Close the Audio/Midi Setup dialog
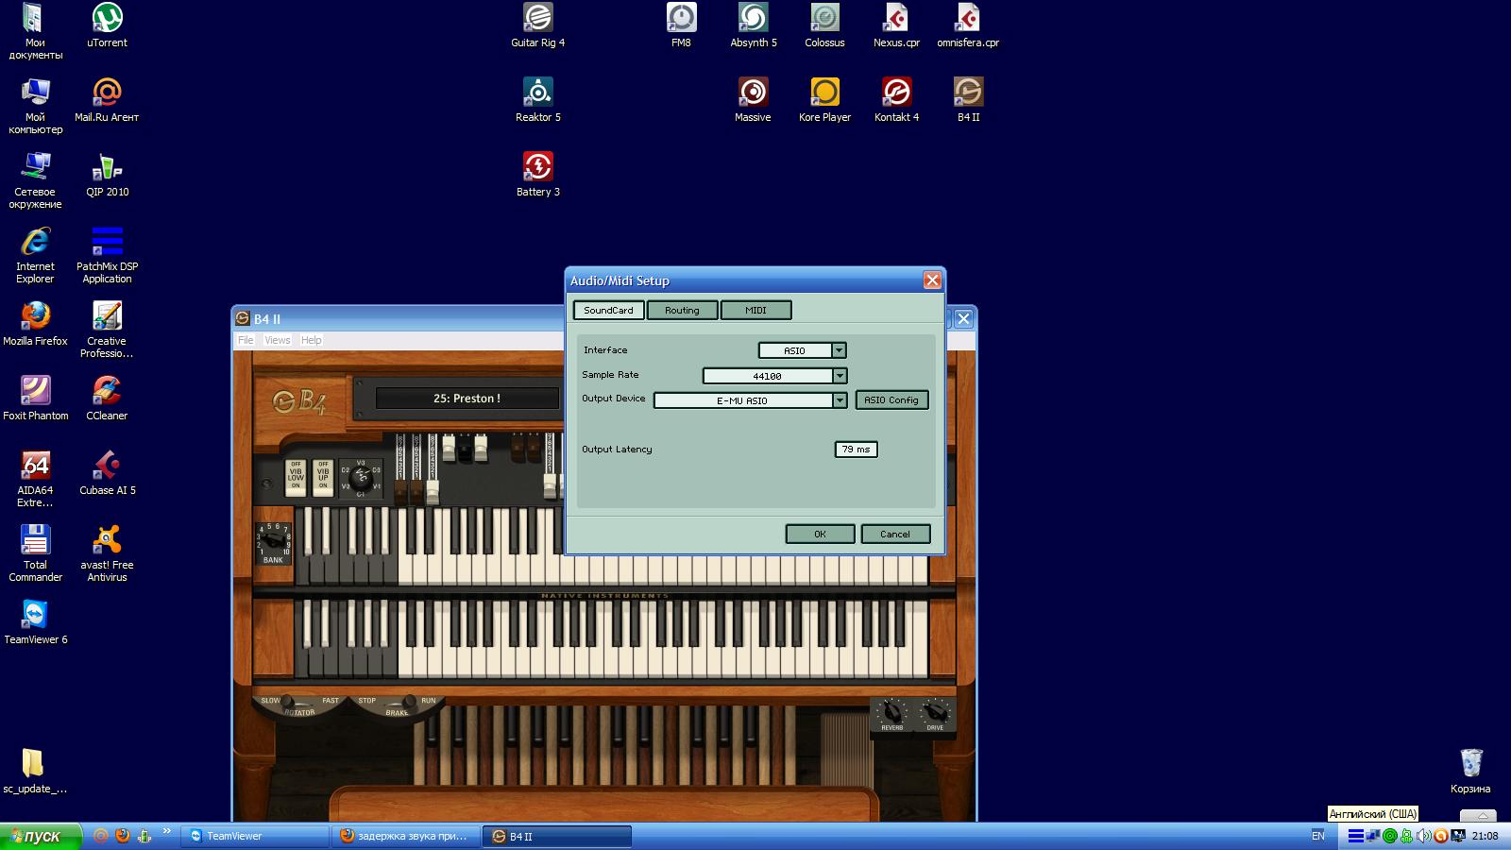The width and height of the screenshot is (1511, 850). [x=932, y=280]
